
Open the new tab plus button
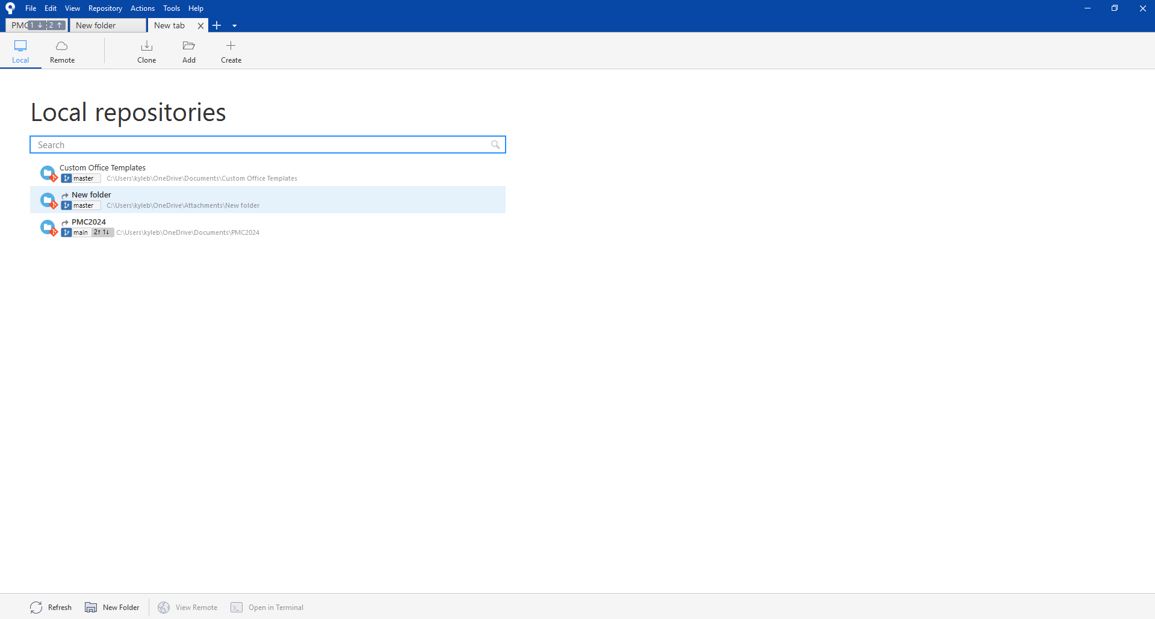(x=217, y=25)
